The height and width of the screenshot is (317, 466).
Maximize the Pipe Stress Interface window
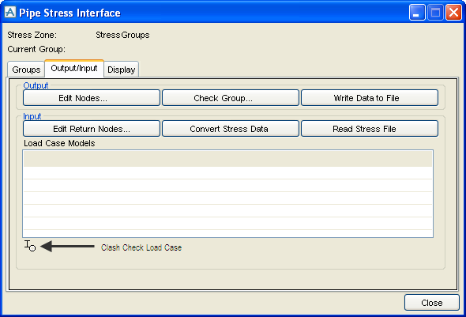435,13
